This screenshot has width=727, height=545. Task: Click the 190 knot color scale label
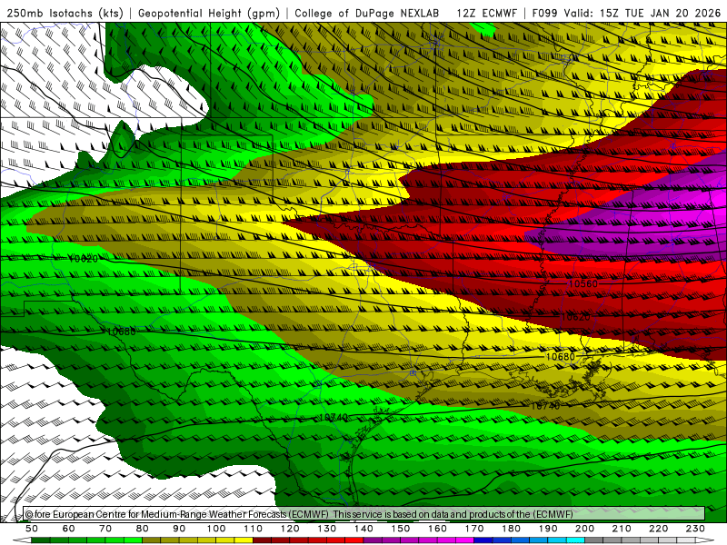[548, 529]
